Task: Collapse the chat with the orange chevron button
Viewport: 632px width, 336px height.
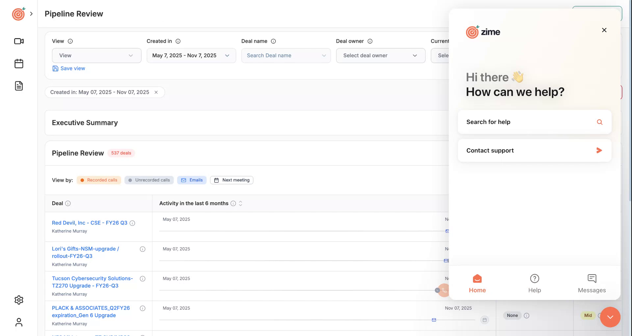Action: click(x=610, y=317)
